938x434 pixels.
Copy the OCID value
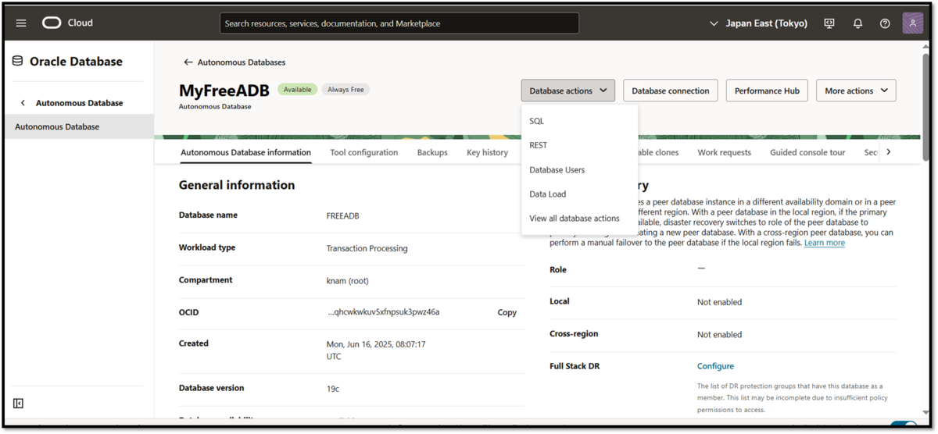pos(507,312)
